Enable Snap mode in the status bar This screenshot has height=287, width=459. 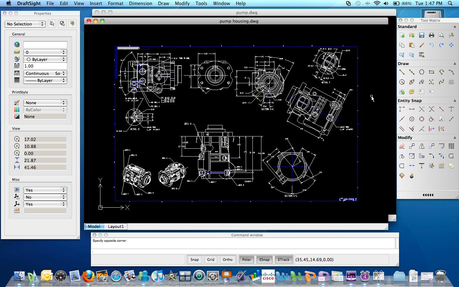(x=194, y=260)
